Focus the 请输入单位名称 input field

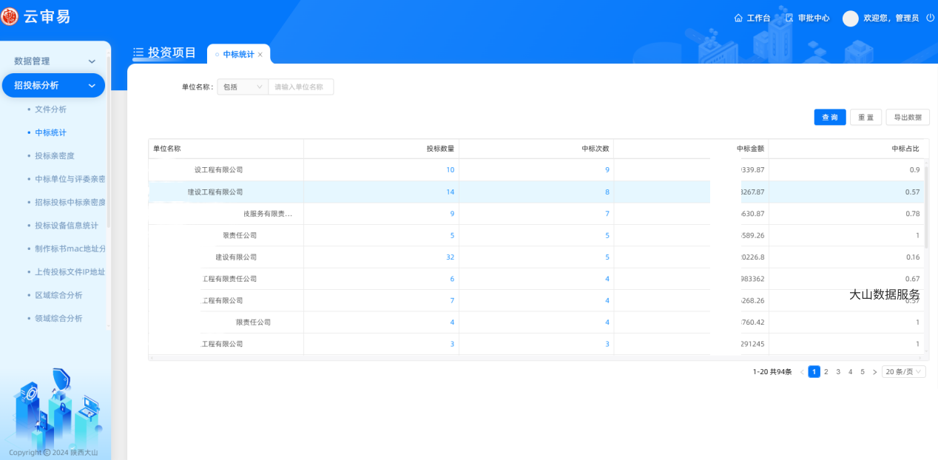[300, 87]
